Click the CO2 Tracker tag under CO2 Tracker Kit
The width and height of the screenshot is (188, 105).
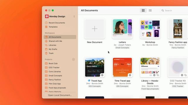(x=178, y=86)
